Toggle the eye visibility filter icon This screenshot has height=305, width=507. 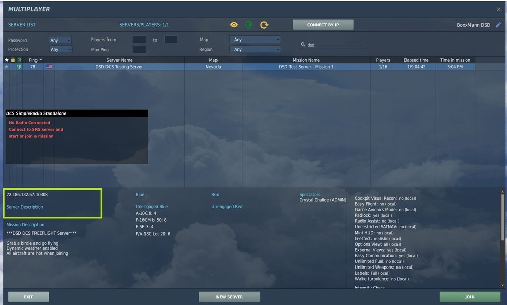click(234, 25)
